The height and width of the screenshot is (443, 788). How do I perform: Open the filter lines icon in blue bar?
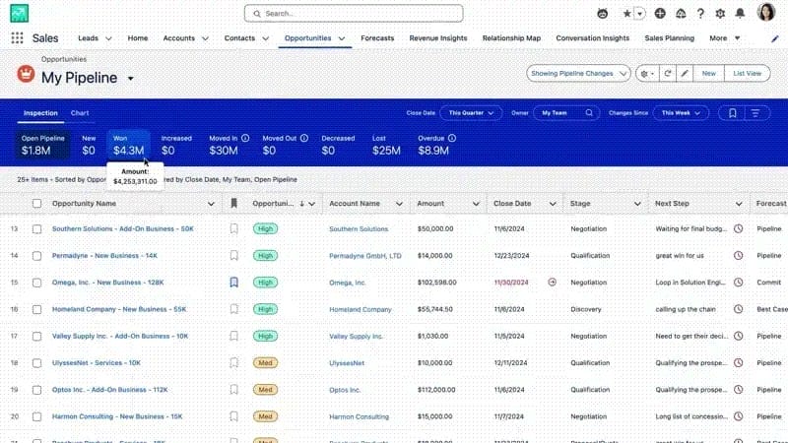(755, 113)
